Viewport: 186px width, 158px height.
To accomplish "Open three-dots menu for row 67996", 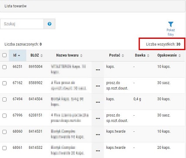I will pyautogui.click(x=98, y=118).
